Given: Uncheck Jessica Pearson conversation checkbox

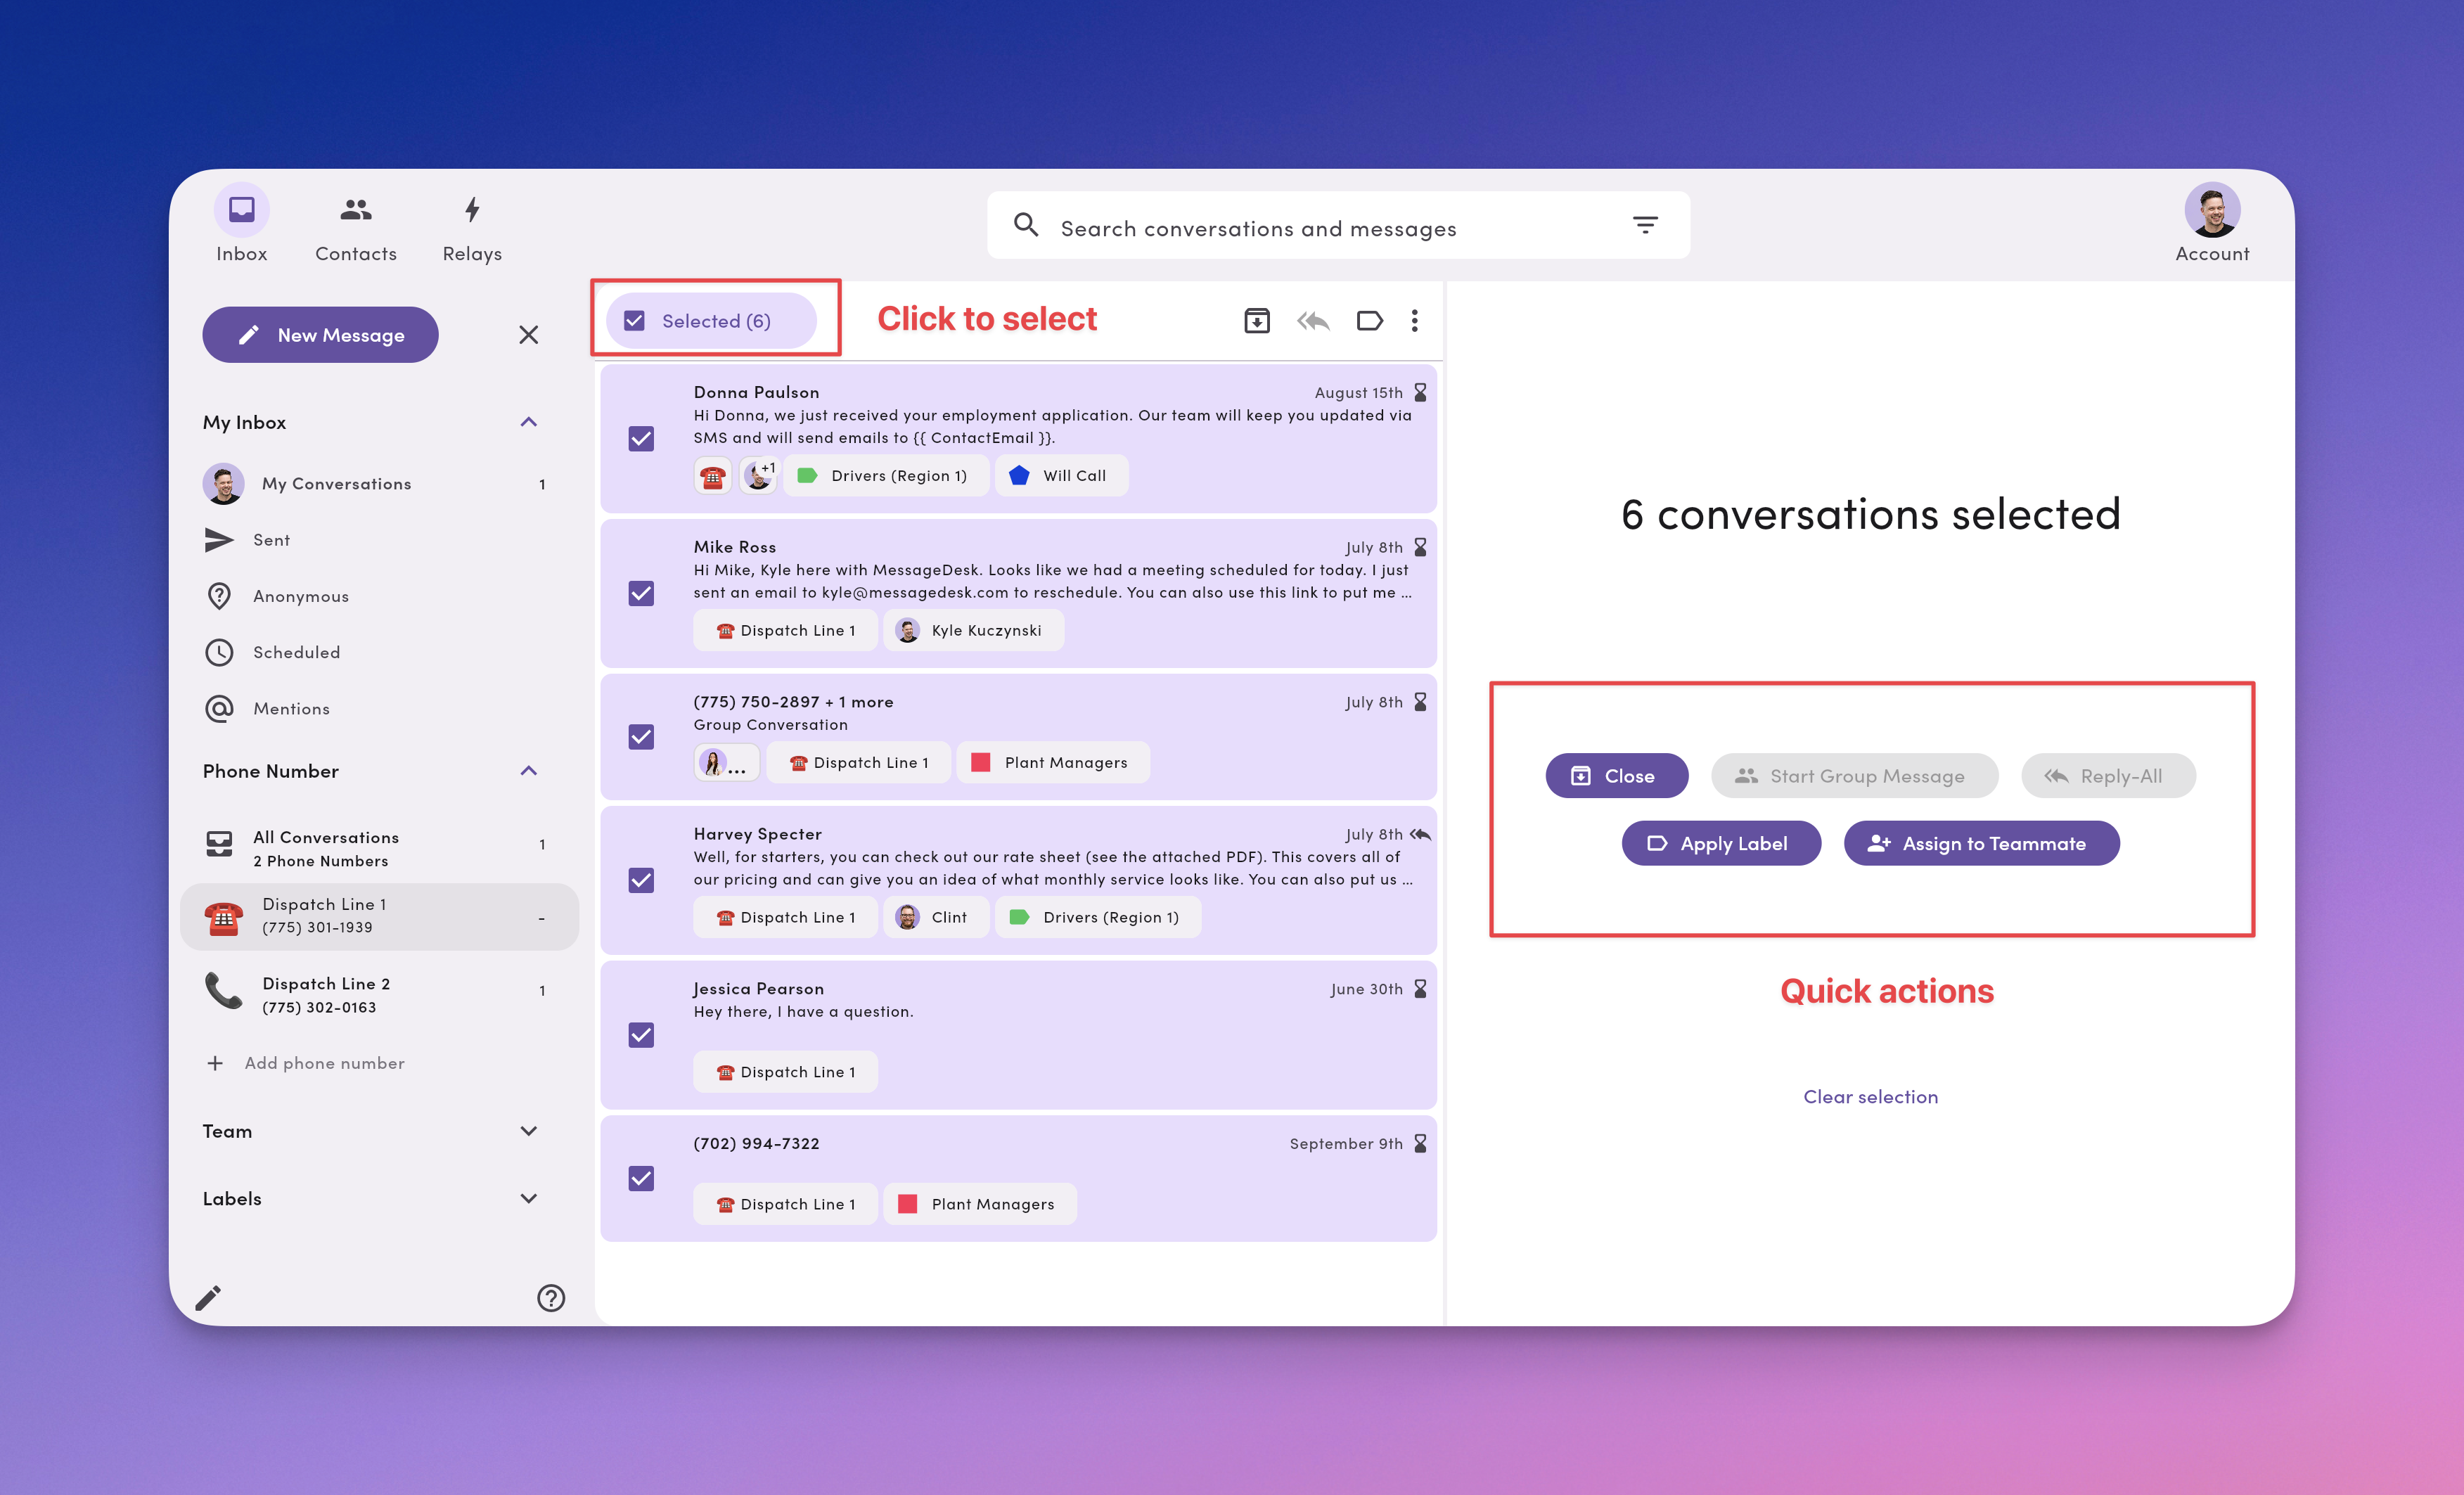Looking at the screenshot, I should [641, 1035].
